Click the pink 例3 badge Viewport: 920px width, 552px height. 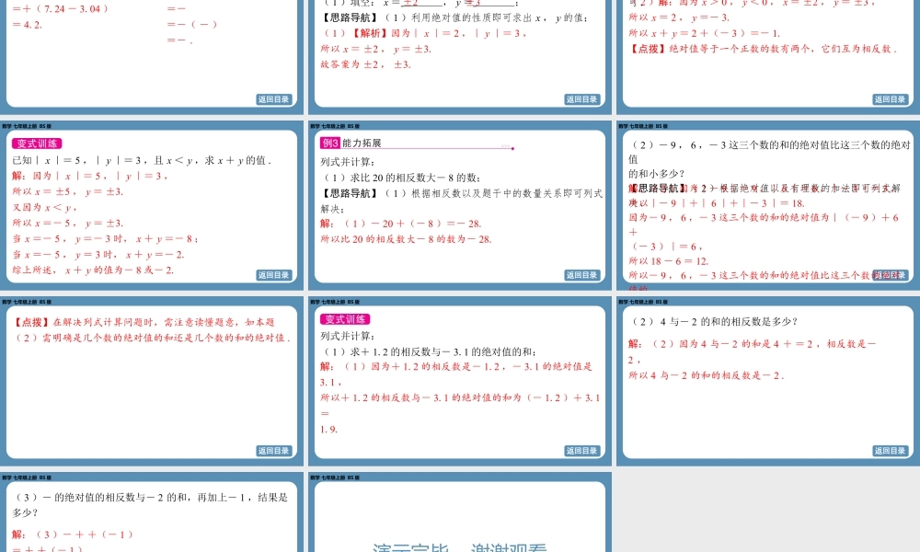[x=329, y=144]
